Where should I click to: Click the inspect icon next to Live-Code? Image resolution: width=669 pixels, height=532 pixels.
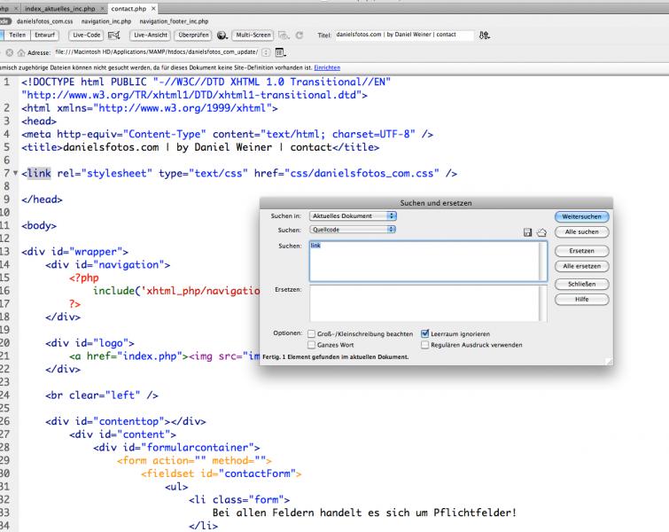coord(113,35)
